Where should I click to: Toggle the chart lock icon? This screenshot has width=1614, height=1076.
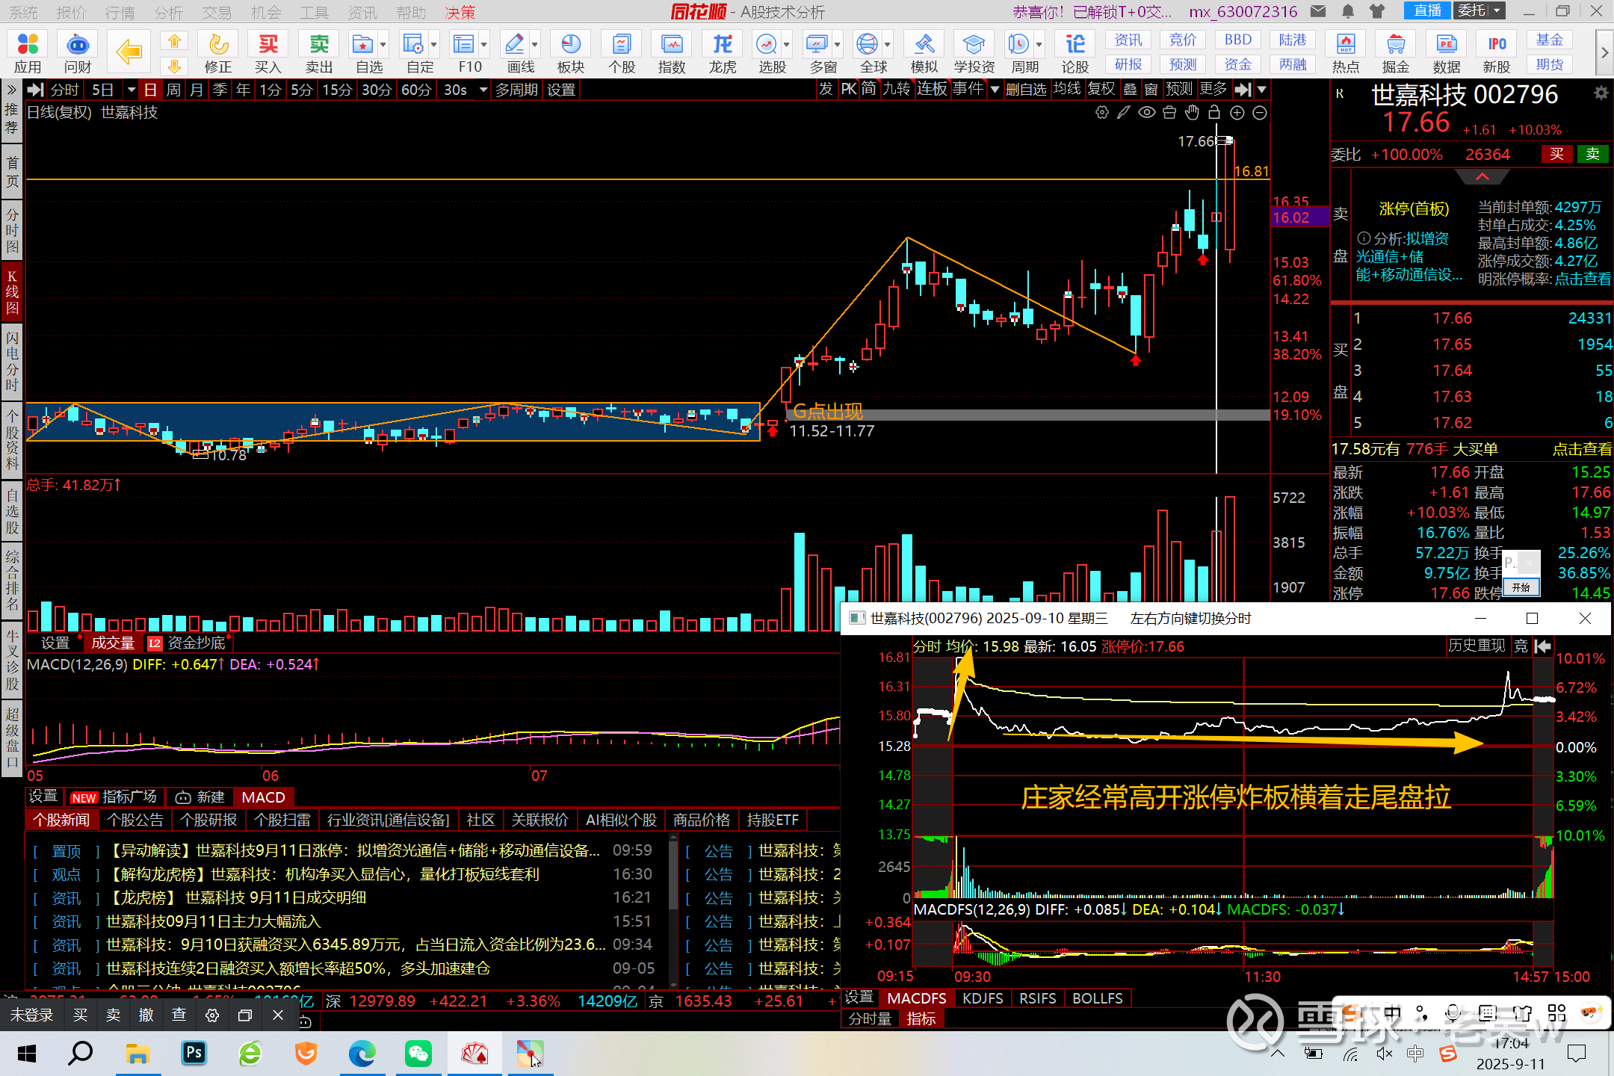pyautogui.click(x=1214, y=113)
